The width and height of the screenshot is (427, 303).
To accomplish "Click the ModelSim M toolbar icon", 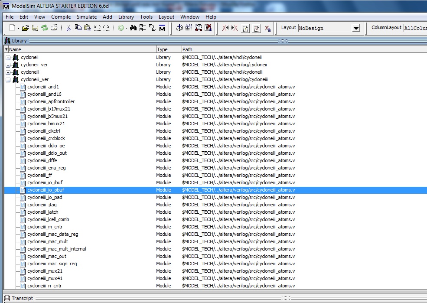I will pyautogui.click(x=162, y=28).
